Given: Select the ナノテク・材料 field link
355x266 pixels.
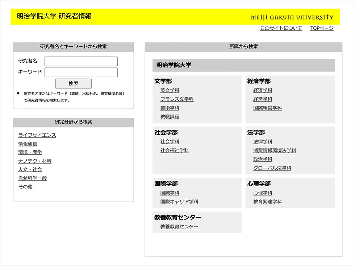Looking at the screenshot, I should (35, 161).
